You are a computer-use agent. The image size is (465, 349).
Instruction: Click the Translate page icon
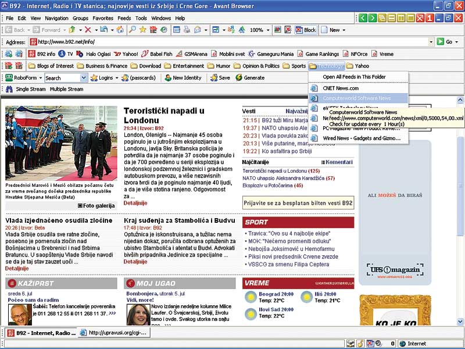(x=231, y=30)
